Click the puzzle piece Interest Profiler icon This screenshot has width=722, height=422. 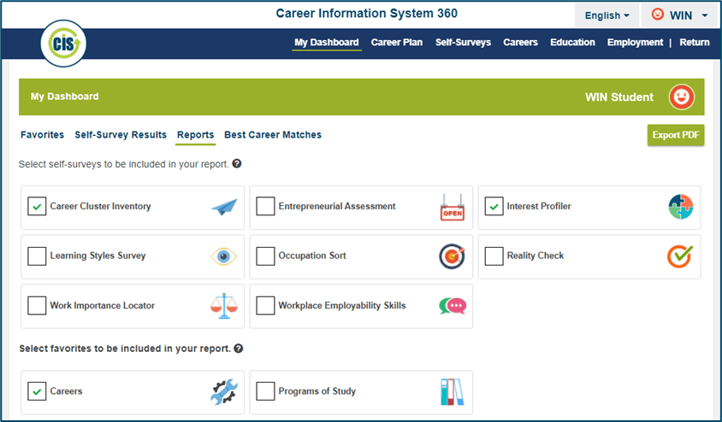point(681,207)
